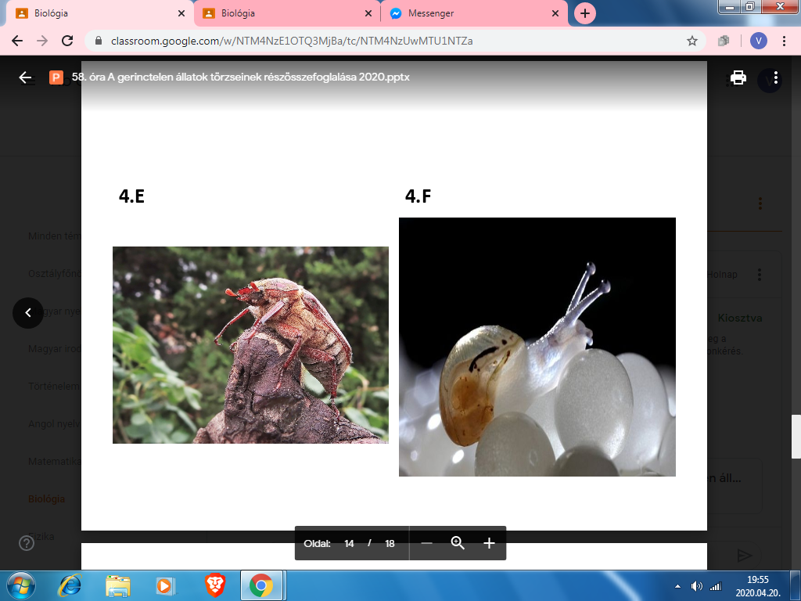Open Chrome three-dot menu

(784, 41)
